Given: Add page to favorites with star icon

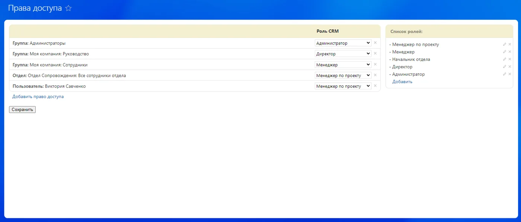Looking at the screenshot, I should pyautogui.click(x=68, y=9).
